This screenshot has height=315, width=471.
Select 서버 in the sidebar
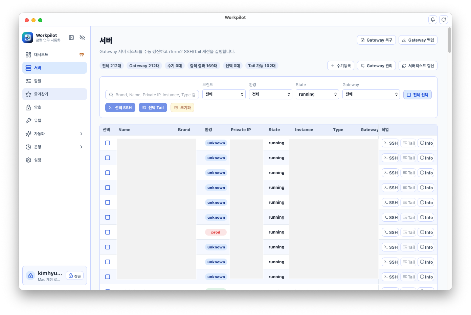point(54,68)
